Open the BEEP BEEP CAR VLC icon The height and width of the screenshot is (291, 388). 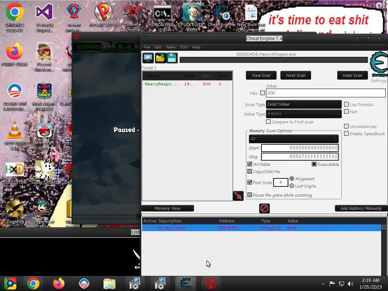(15, 136)
